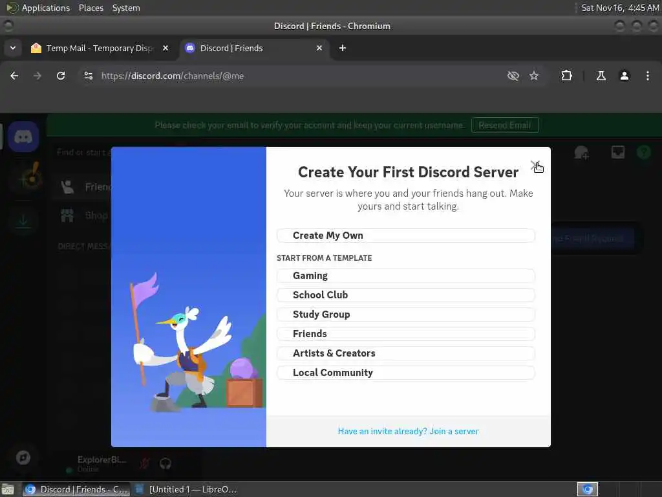Switch to the LibreOffice Untitled 1 taskbar window
This screenshot has width=662, height=497.
point(187,489)
